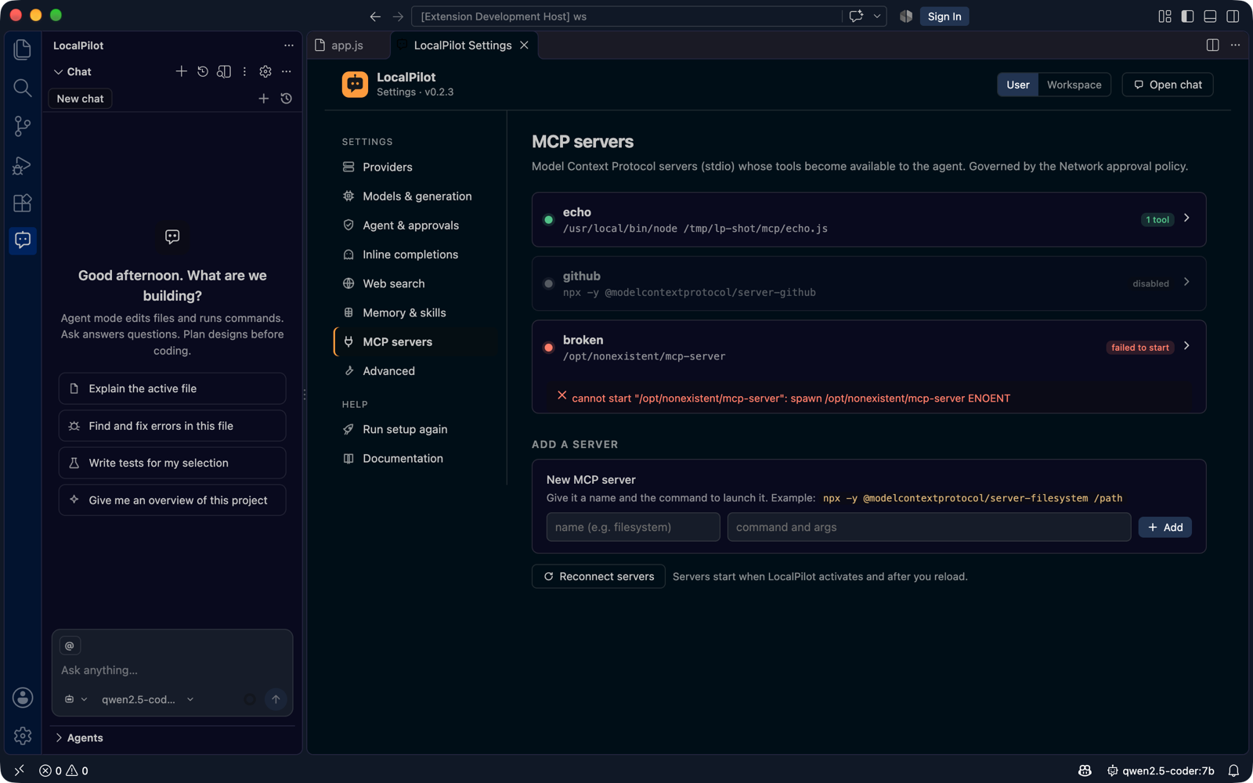Image resolution: width=1253 pixels, height=783 pixels.
Task: Choose "Explain the active file" suggestion
Action: pyautogui.click(x=172, y=388)
